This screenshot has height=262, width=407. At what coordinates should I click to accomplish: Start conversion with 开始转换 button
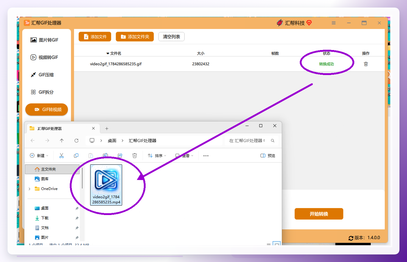[x=319, y=214]
